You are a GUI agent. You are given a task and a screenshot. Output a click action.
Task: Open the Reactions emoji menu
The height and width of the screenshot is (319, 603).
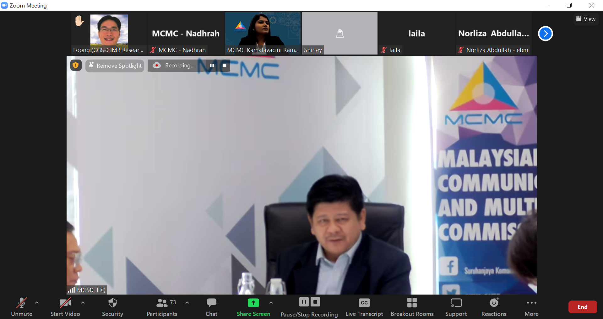(494, 307)
